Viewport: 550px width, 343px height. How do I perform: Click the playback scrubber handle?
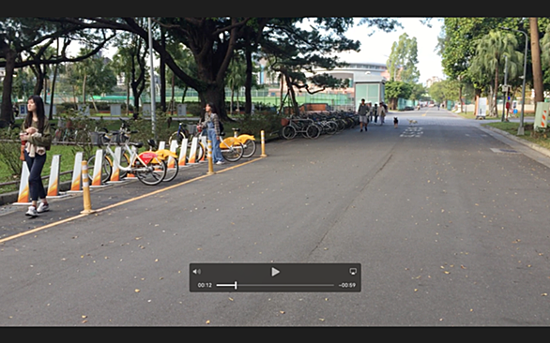[x=236, y=285]
